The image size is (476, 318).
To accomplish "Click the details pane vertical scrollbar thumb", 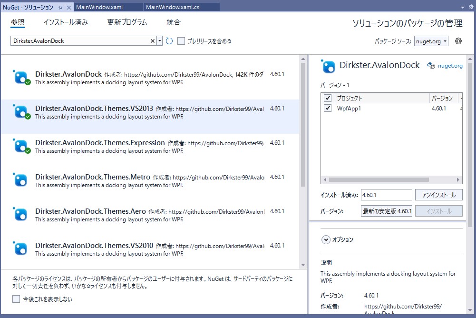I will (470, 144).
